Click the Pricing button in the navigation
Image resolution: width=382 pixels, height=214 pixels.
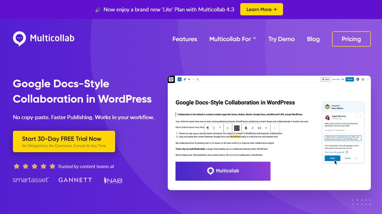(351, 39)
